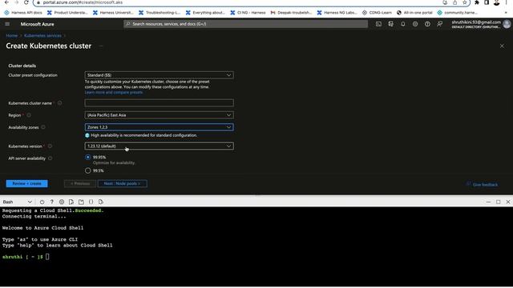Click the Microsoft Azure logo text
This screenshot has width=513, height=288.
[38, 24]
